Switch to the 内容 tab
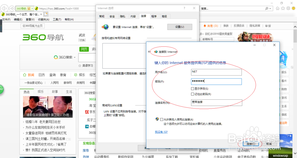This screenshot has height=158, width=297. 133,16
